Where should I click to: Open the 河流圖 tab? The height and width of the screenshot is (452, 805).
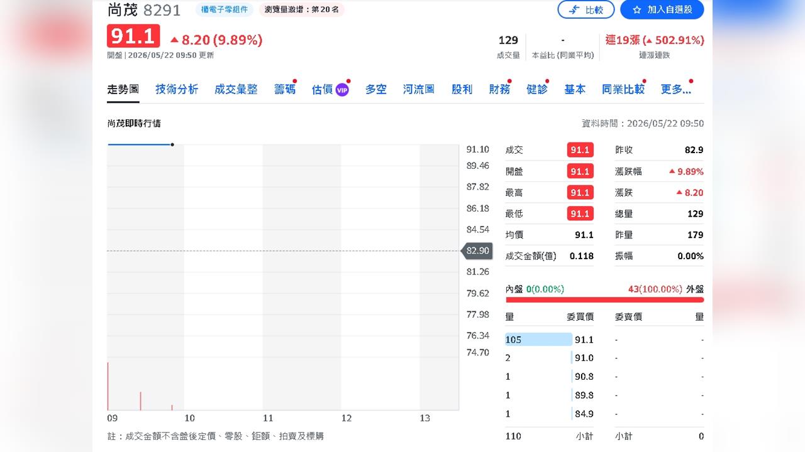(419, 89)
